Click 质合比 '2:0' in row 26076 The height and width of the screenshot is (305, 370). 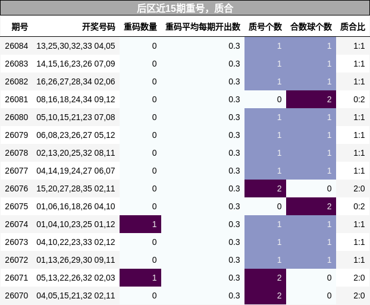(x=359, y=188)
